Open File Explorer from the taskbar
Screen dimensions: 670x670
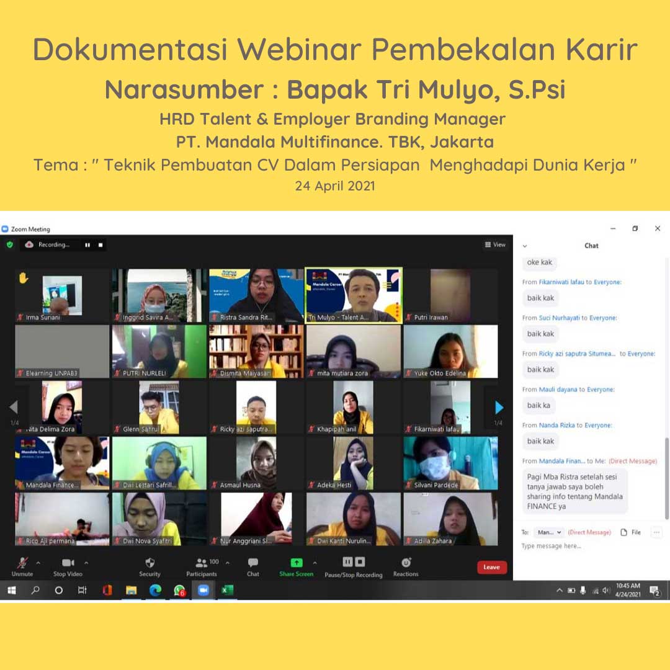(x=131, y=591)
